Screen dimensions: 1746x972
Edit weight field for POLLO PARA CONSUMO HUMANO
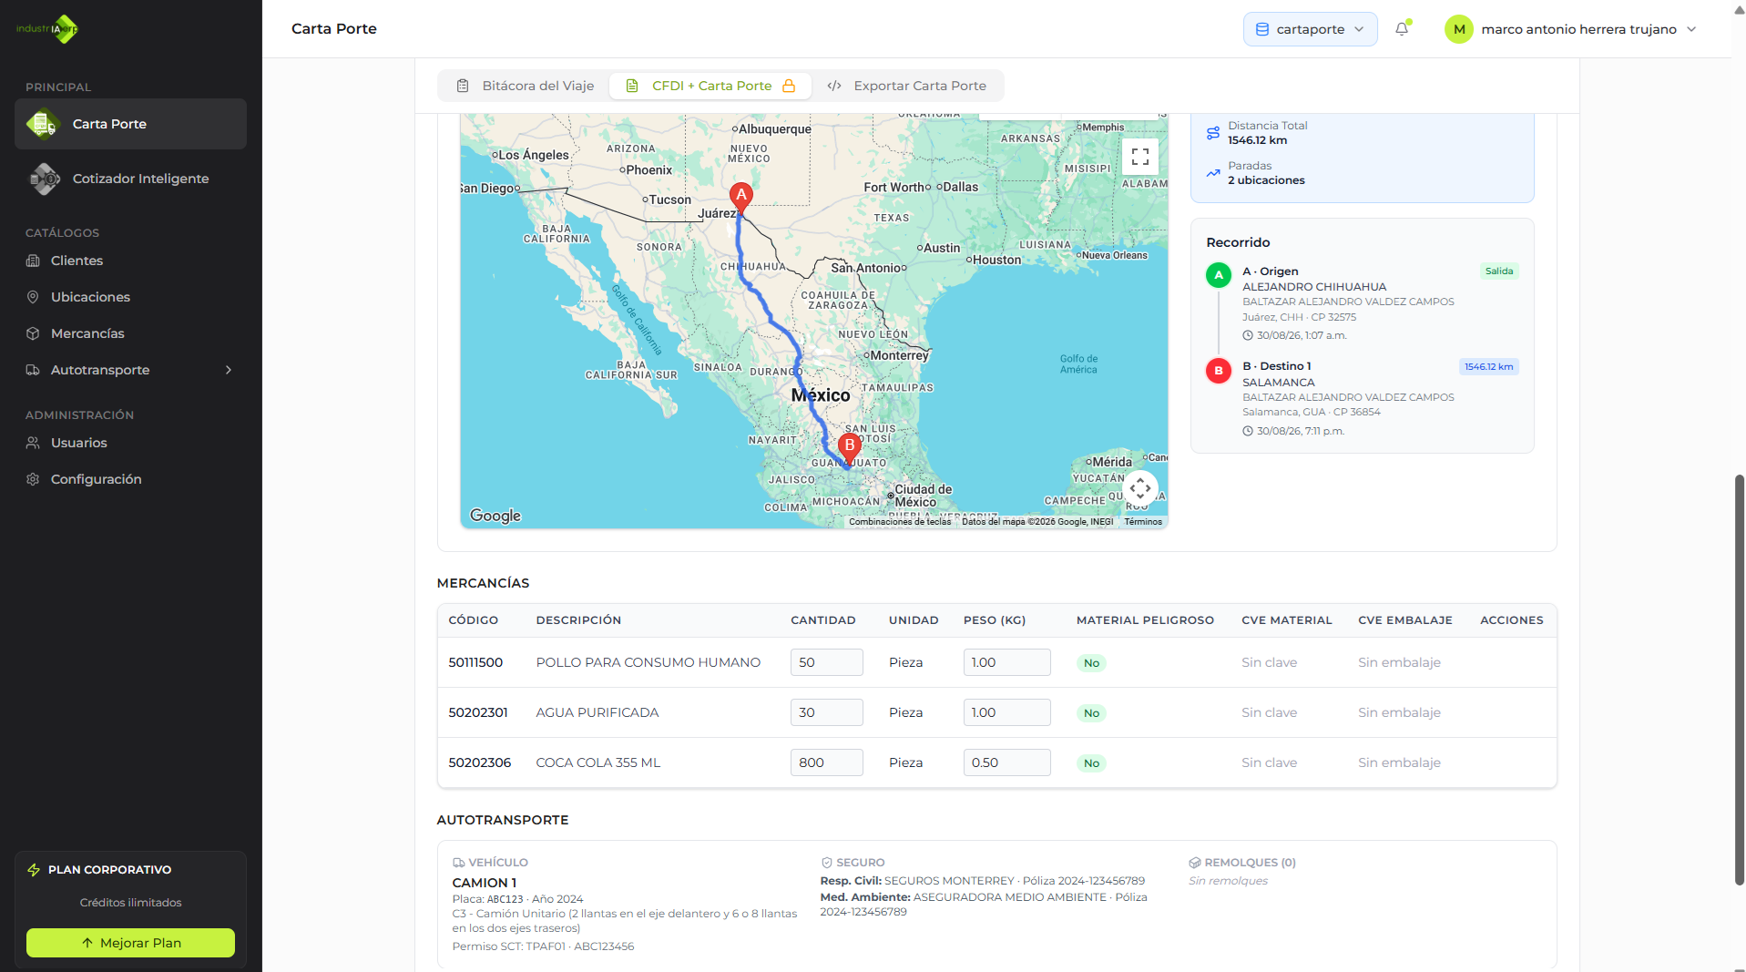tap(1006, 662)
